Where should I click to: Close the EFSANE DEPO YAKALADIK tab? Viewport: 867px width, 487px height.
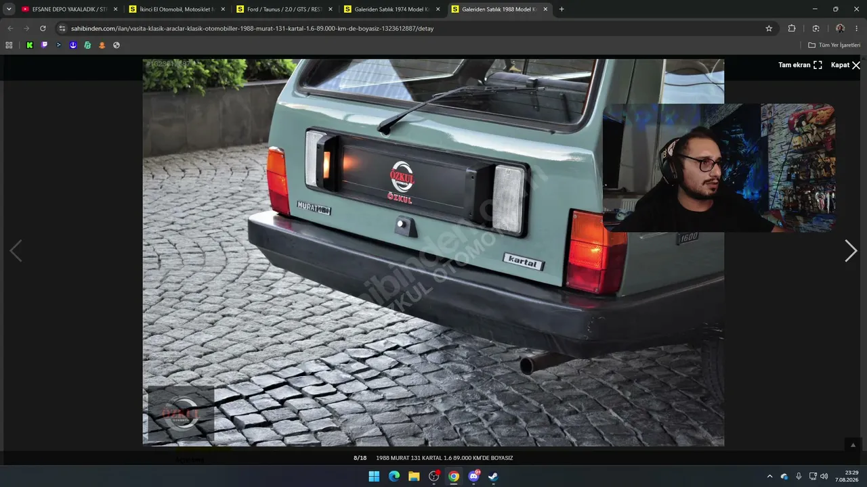(115, 9)
